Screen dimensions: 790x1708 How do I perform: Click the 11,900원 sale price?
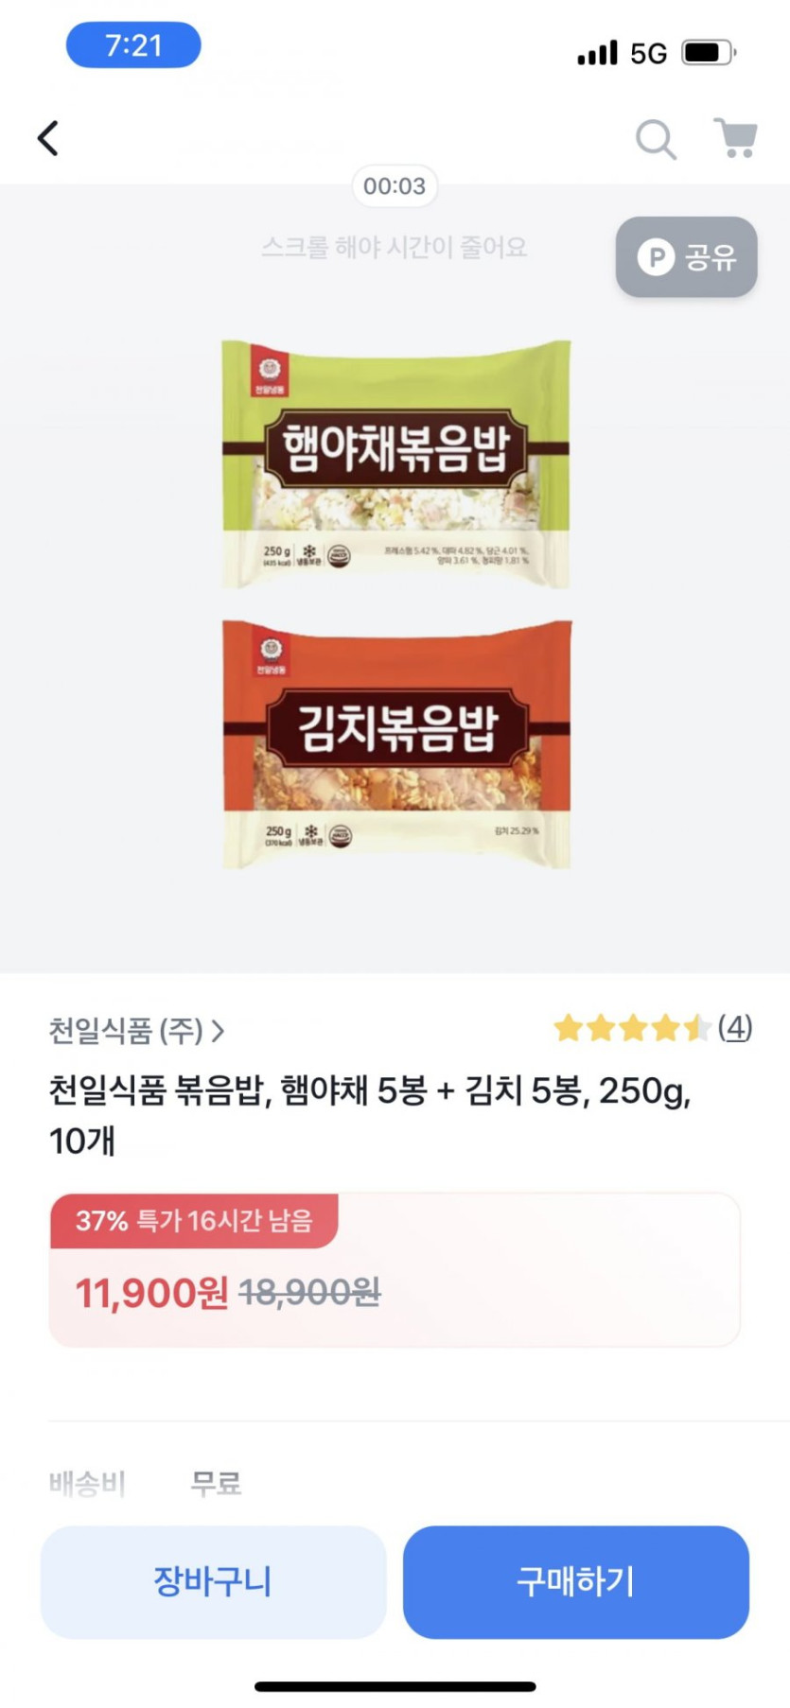(151, 1293)
